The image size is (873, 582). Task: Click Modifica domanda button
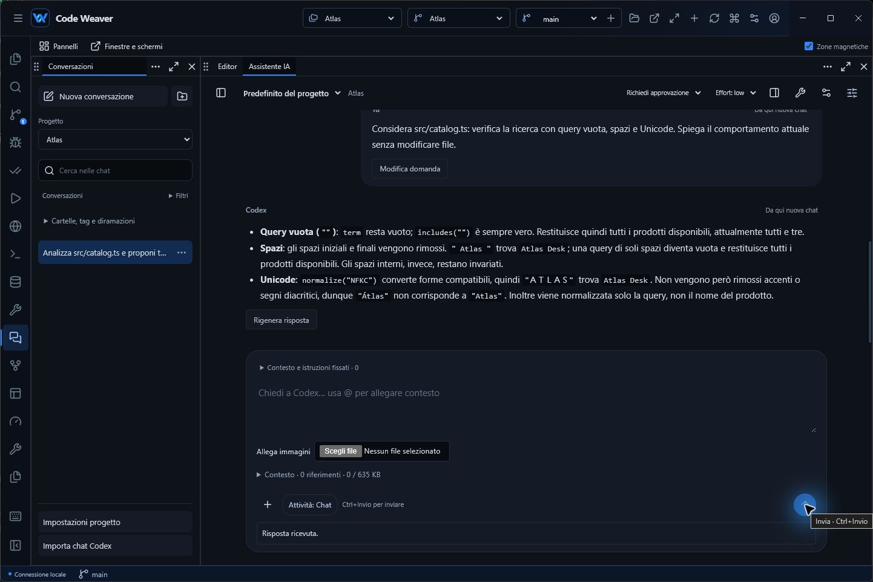point(410,169)
